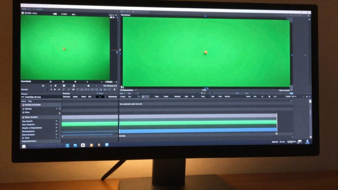
Task: Click the white round dot icon in the upper toolbar row
Action: coord(88,86)
